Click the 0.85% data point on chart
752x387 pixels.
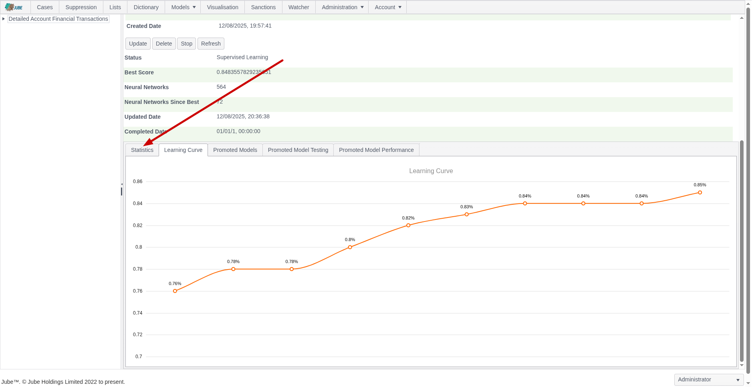700,193
